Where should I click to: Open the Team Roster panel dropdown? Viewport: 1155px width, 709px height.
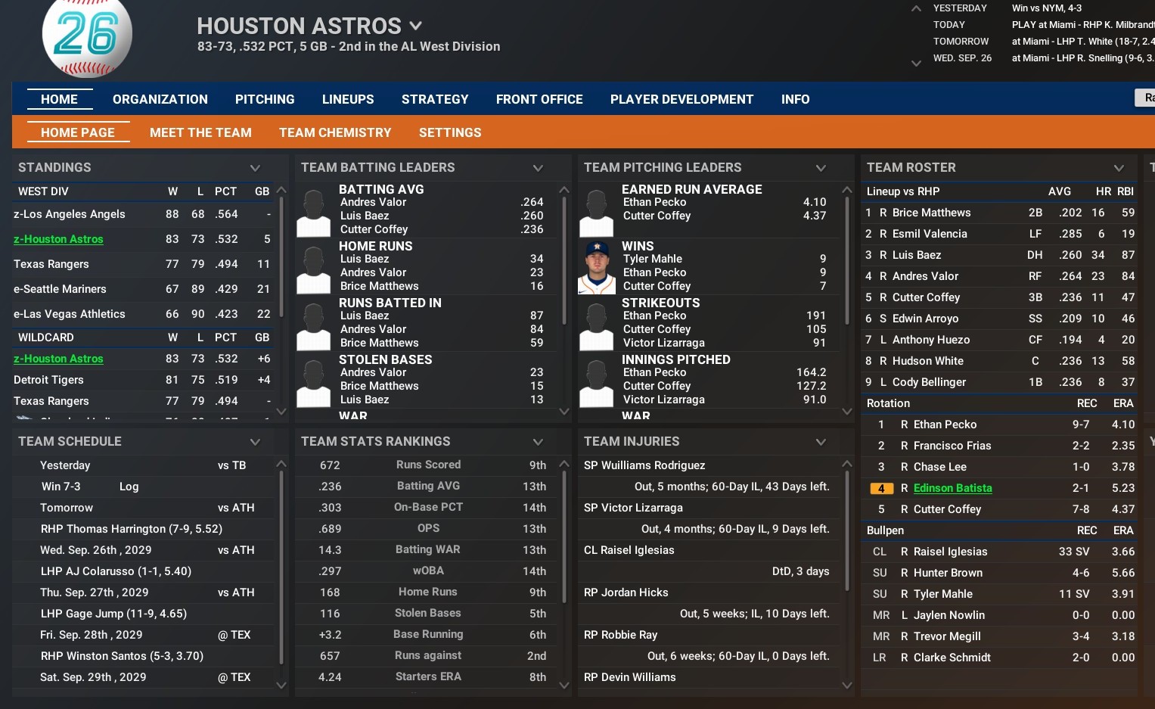(1119, 168)
